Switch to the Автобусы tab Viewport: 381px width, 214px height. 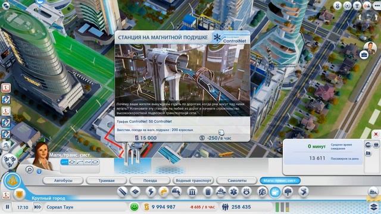(x=63, y=181)
